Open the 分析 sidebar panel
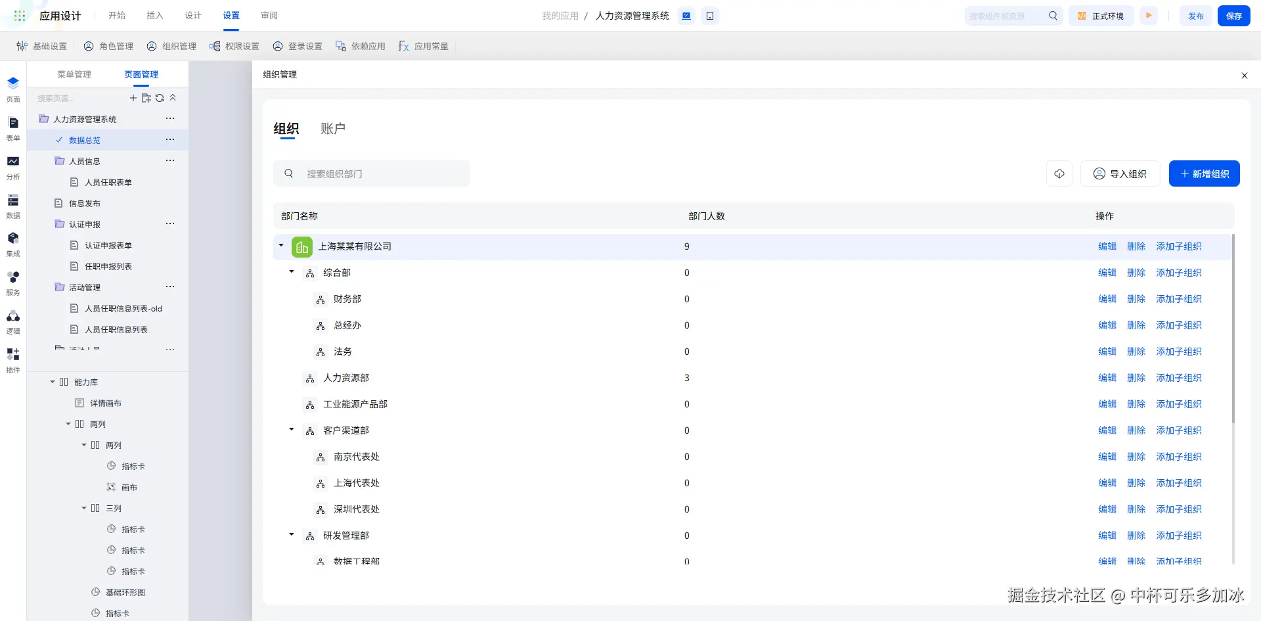This screenshot has width=1261, height=621. click(13, 168)
